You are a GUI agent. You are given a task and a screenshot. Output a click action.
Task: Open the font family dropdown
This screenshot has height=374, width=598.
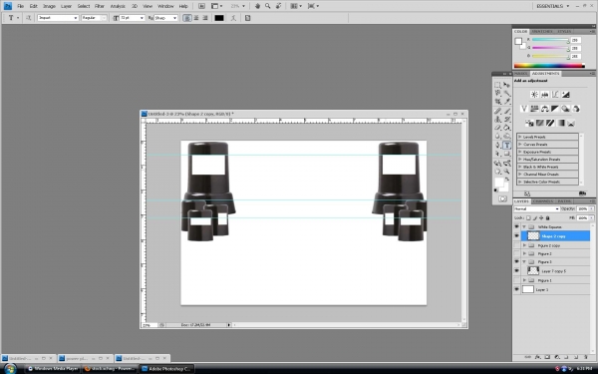tap(76, 18)
